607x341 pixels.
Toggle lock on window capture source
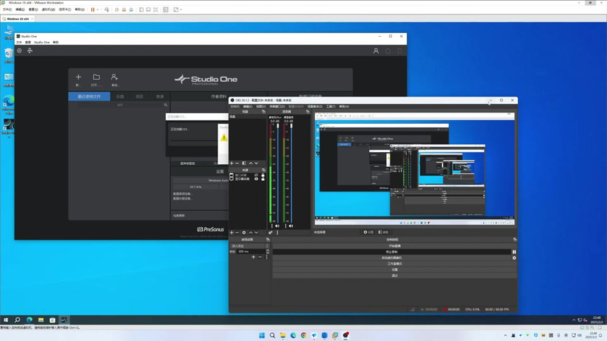pos(263,175)
